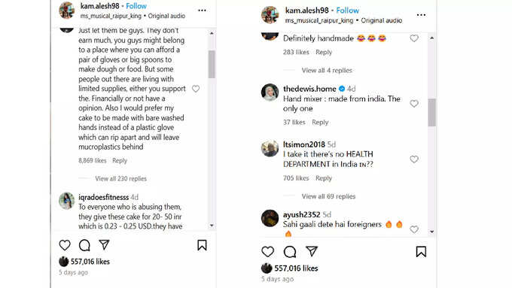Viewport: 512px width, 288px height.
Task: Open comments via left panel bubble icon
Action: pyautogui.click(x=84, y=245)
